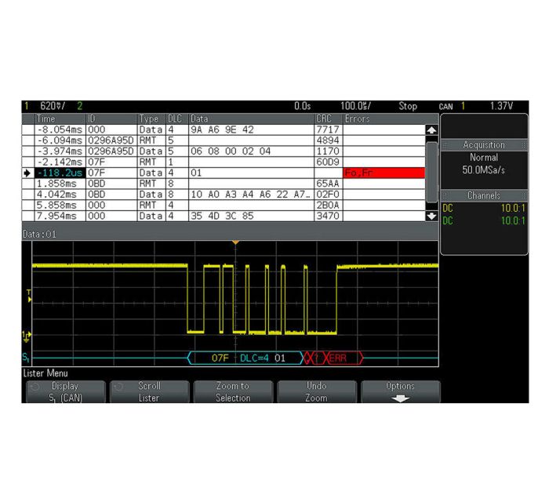Screen dimensions: 549x502
Task: Select the highlighted -118.2us time cell
Action: pyautogui.click(x=60, y=173)
